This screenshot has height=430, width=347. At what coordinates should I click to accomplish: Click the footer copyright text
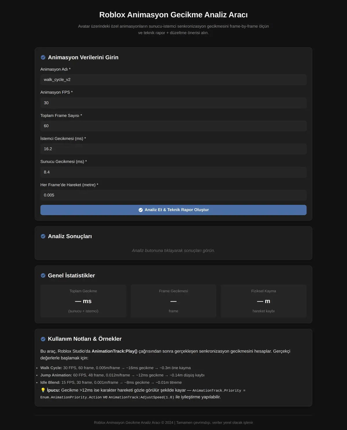(x=173, y=422)
